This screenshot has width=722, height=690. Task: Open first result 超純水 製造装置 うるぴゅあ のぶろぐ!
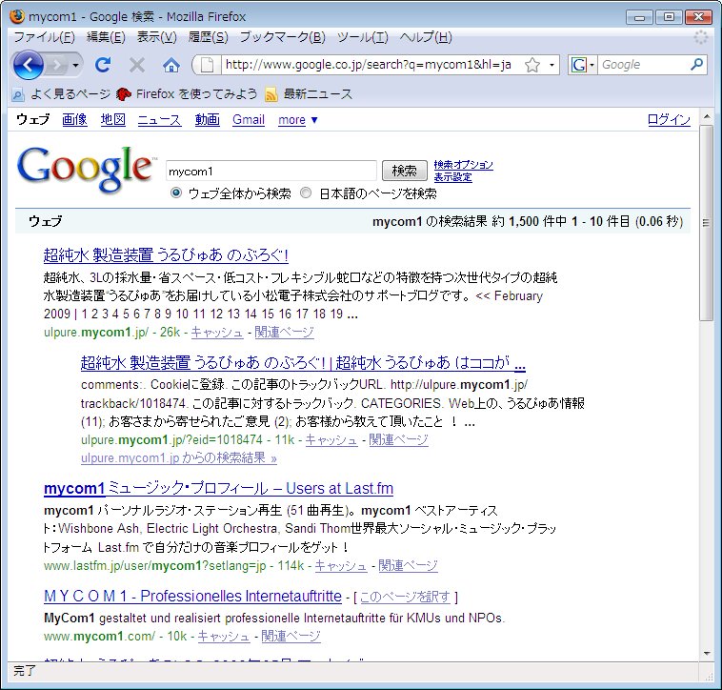coord(166,254)
